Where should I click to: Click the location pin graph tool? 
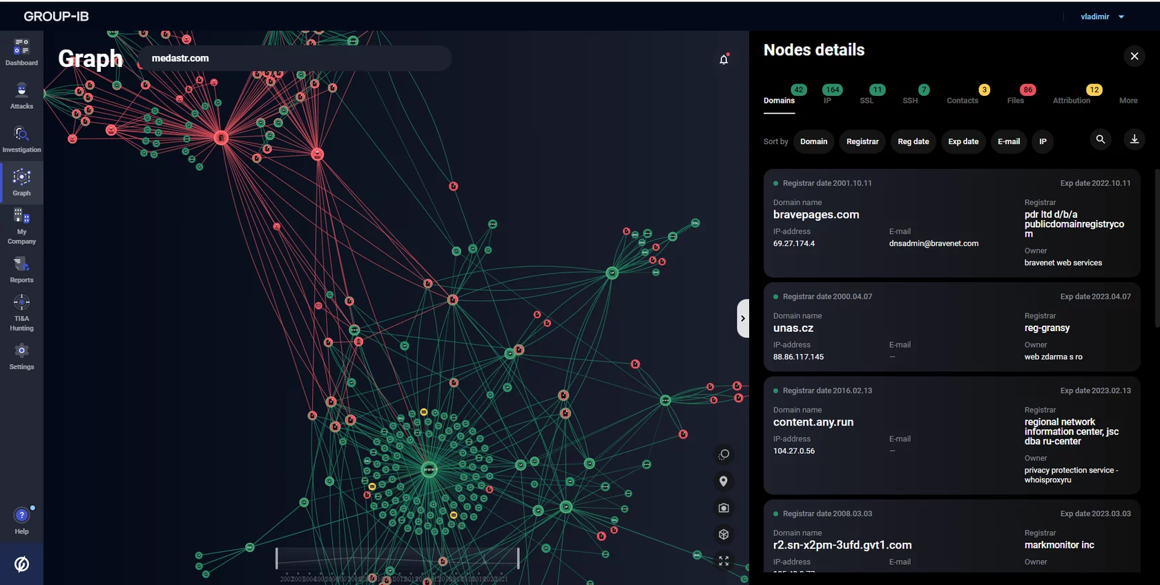tap(724, 481)
